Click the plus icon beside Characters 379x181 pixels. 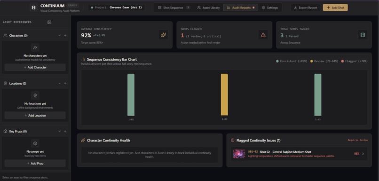(x=65, y=36)
